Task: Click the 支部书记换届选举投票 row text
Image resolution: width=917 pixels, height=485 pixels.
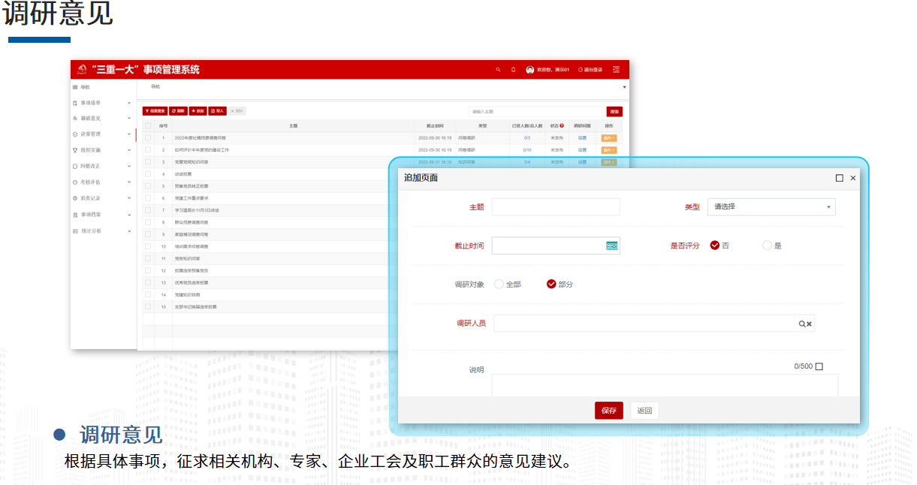Action: coord(195,306)
